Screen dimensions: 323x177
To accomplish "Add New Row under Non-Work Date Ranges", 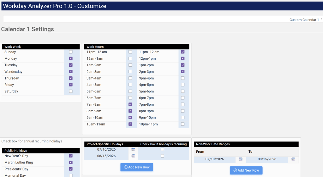I will point(246,170).
